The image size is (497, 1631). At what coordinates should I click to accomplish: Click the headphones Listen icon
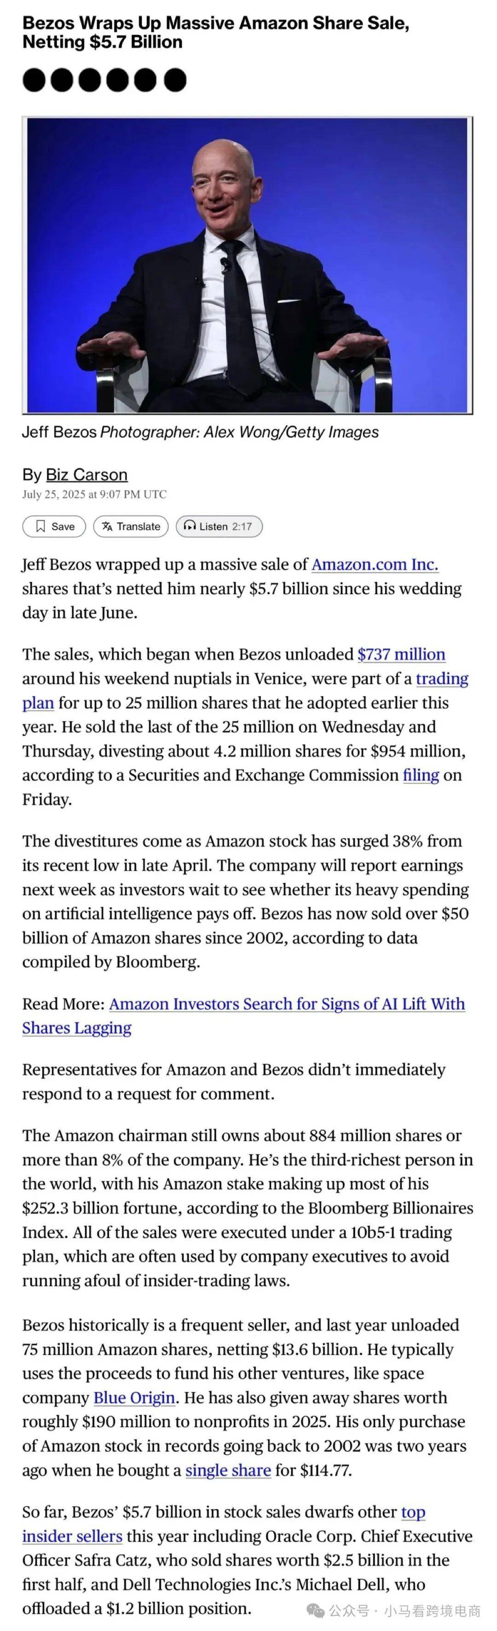189,526
